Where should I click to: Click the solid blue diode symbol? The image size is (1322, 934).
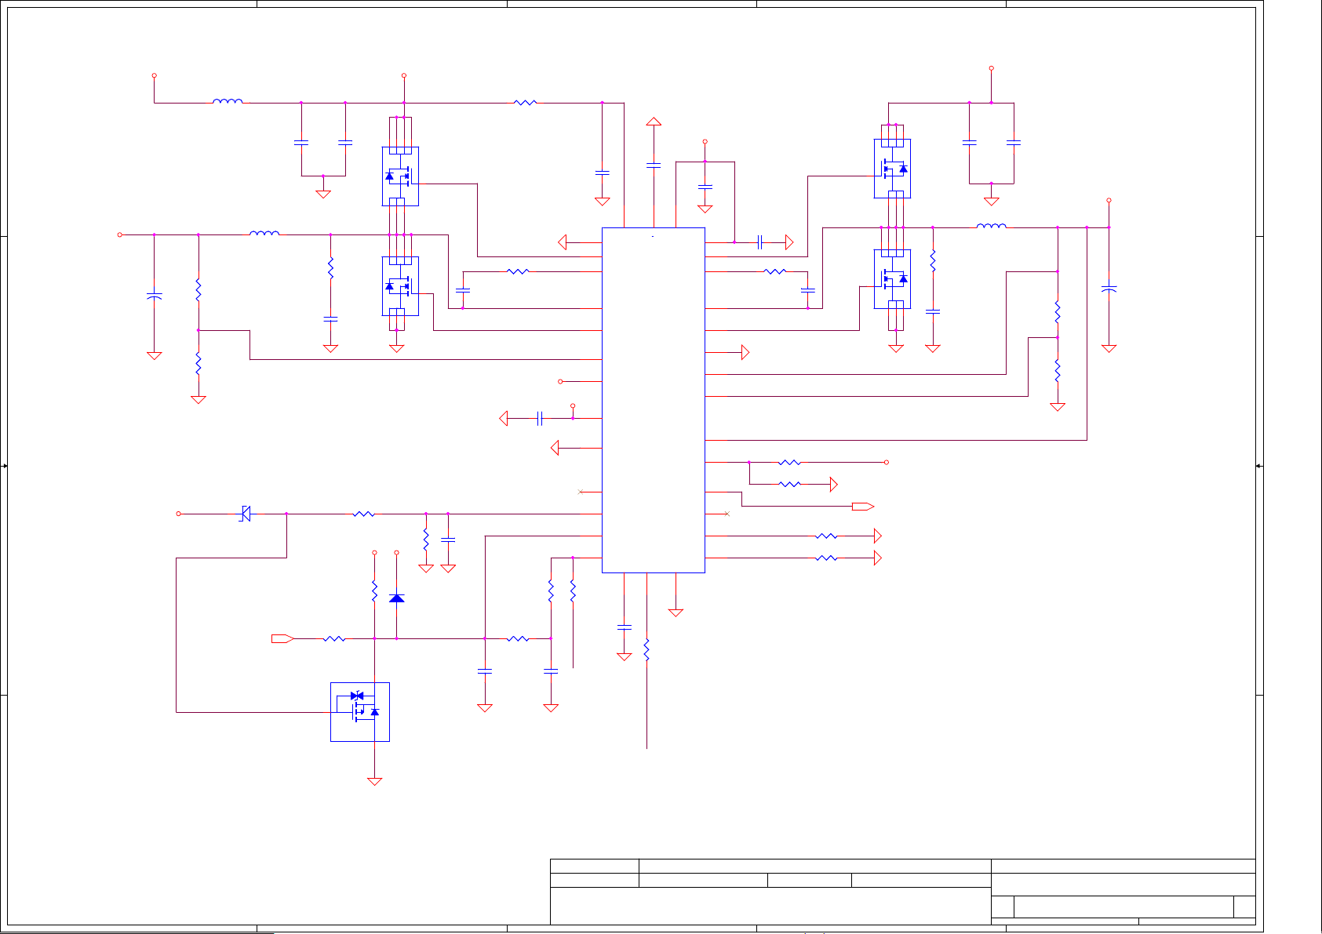pos(397,598)
